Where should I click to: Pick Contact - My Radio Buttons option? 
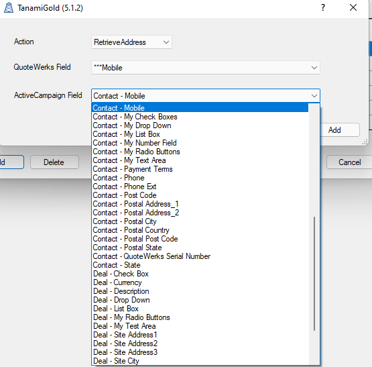(x=200, y=152)
